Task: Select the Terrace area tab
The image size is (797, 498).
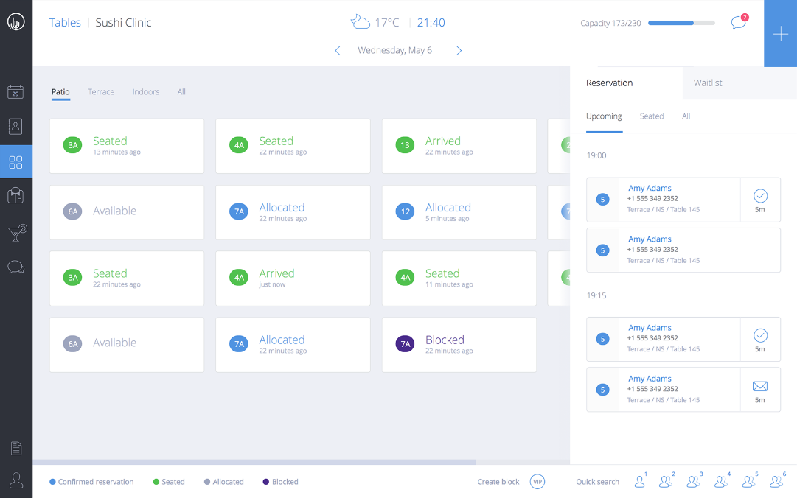Action: tap(101, 92)
